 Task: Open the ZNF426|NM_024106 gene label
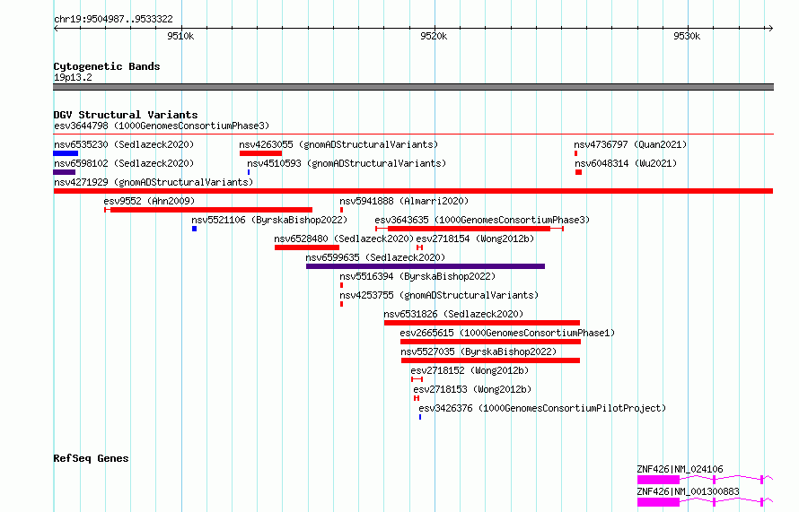click(680, 469)
